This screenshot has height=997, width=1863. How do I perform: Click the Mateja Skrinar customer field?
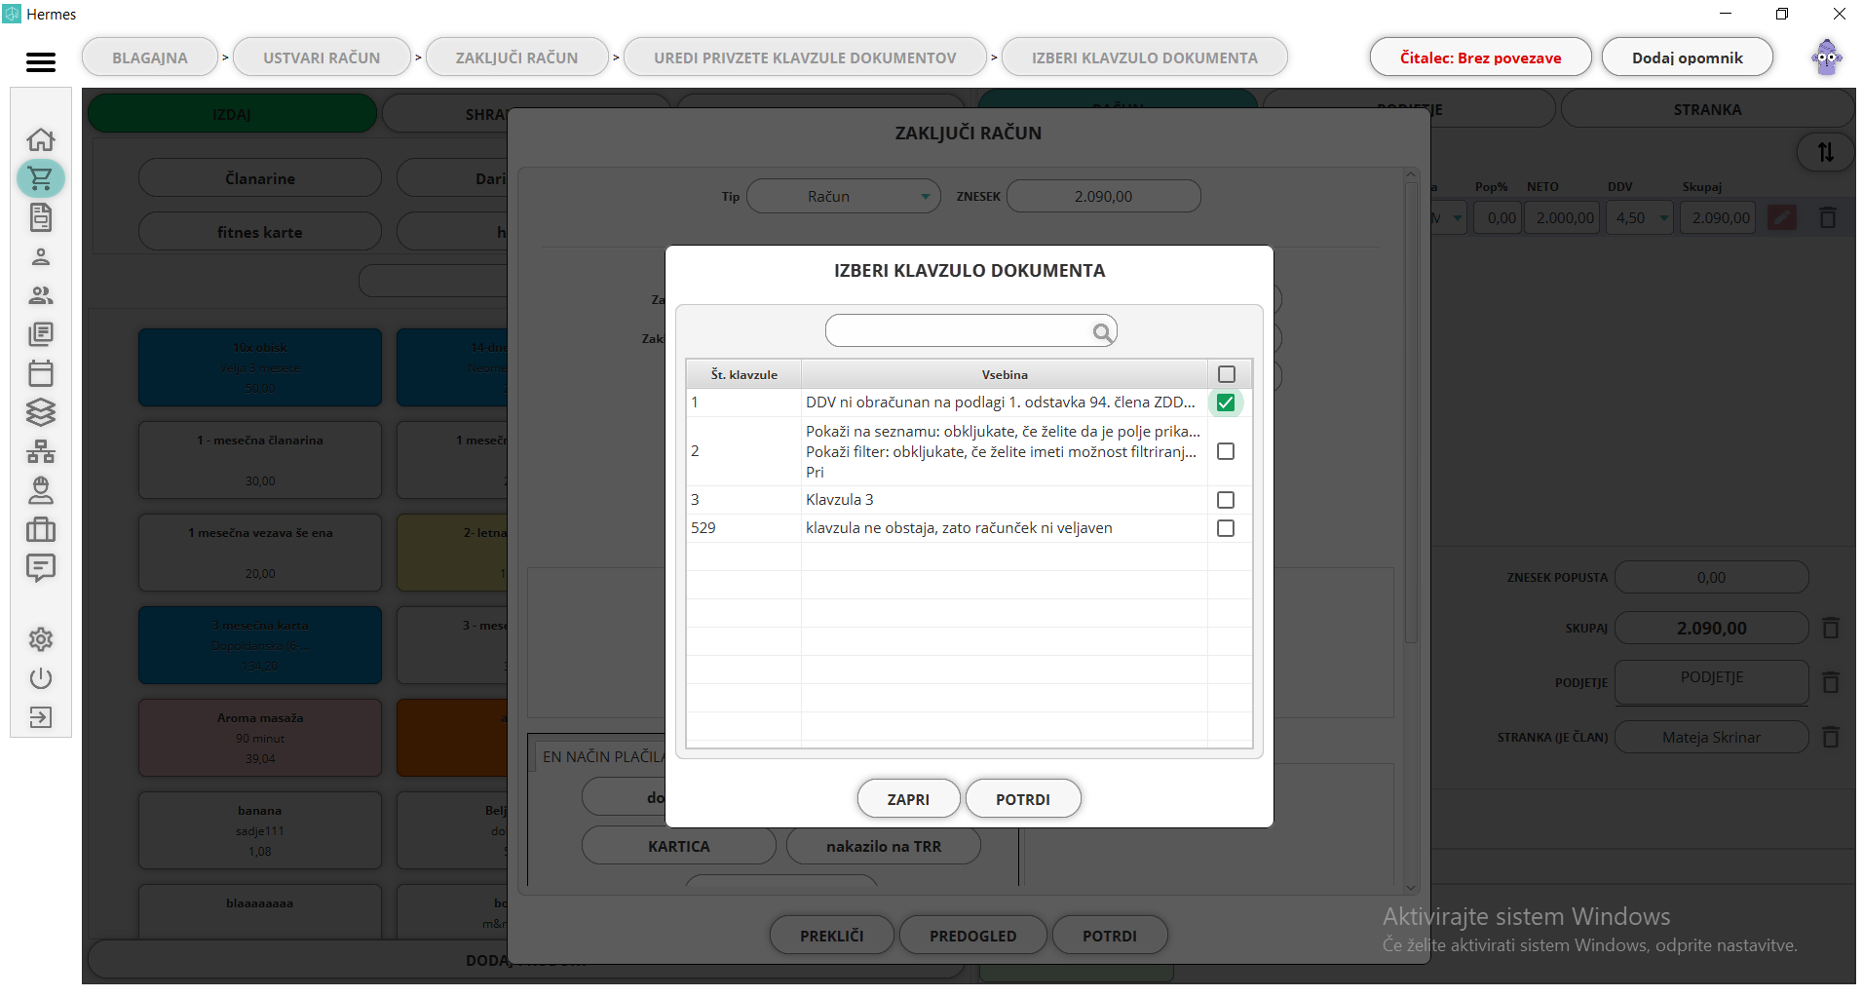click(x=1711, y=738)
